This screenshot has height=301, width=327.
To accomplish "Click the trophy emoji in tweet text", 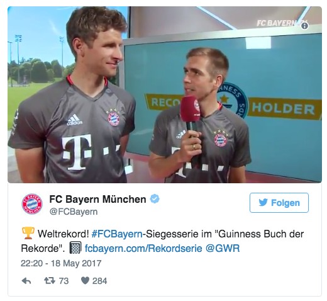I will point(28,233).
